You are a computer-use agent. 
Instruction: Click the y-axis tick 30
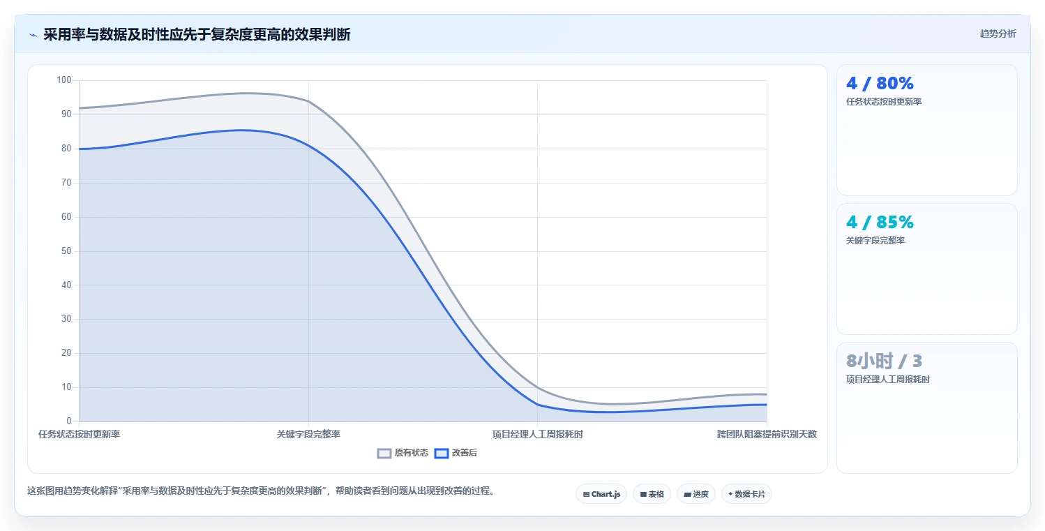(x=66, y=319)
